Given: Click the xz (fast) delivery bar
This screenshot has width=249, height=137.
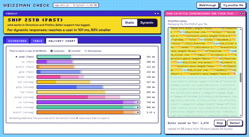Looking at the screenshot, I should (88, 62).
